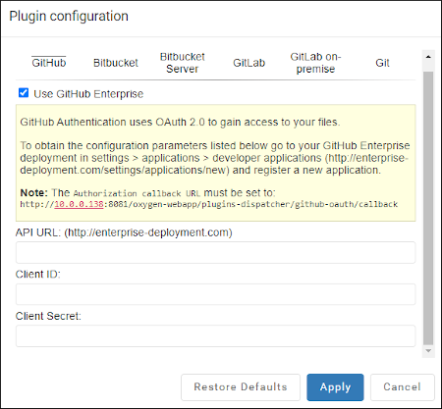
Task: Click the API URL input field
Action: 215,252
